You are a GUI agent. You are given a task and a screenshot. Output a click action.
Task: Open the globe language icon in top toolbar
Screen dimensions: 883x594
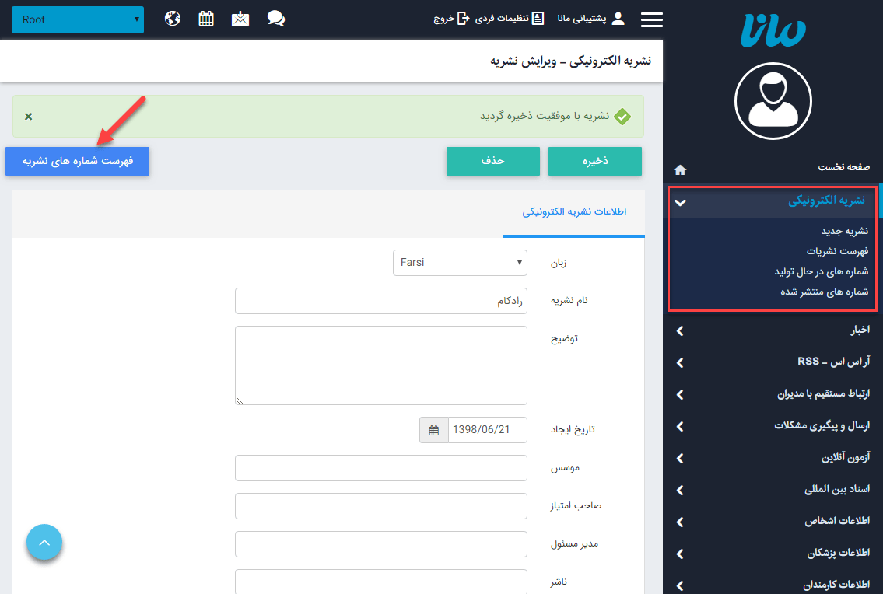pyautogui.click(x=172, y=19)
